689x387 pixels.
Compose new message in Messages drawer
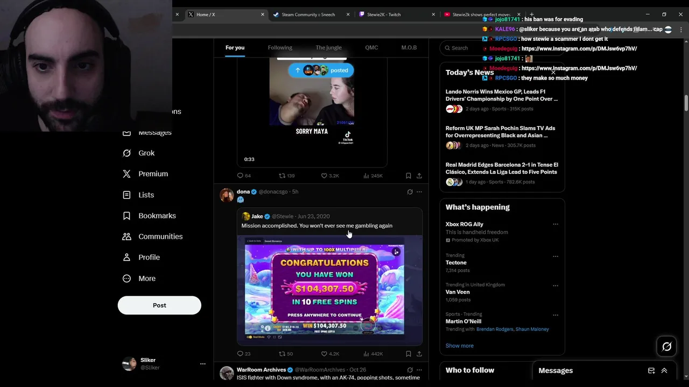pos(651,370)
